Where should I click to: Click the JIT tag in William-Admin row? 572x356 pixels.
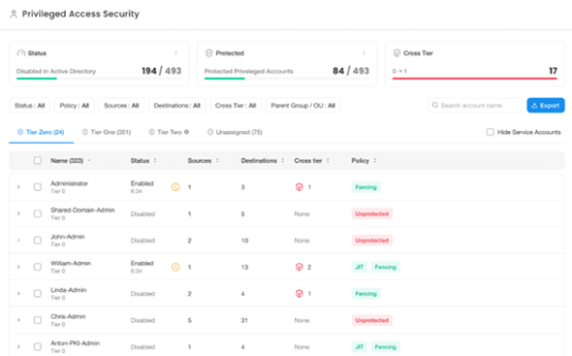pos(360,267)
